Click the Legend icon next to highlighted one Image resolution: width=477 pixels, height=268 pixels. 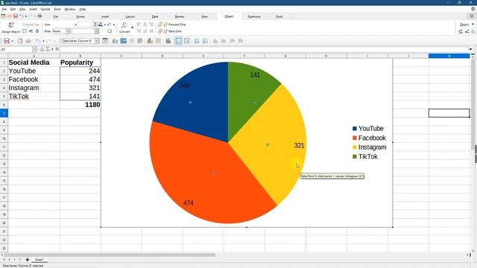187,41
